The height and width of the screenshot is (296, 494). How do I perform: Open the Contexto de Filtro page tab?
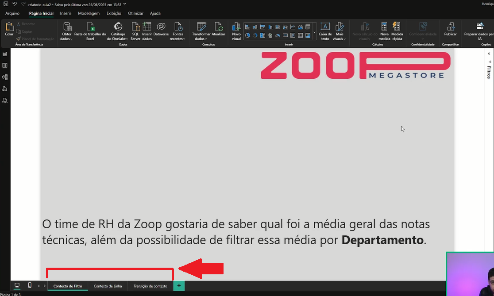(x=68, y=286)
